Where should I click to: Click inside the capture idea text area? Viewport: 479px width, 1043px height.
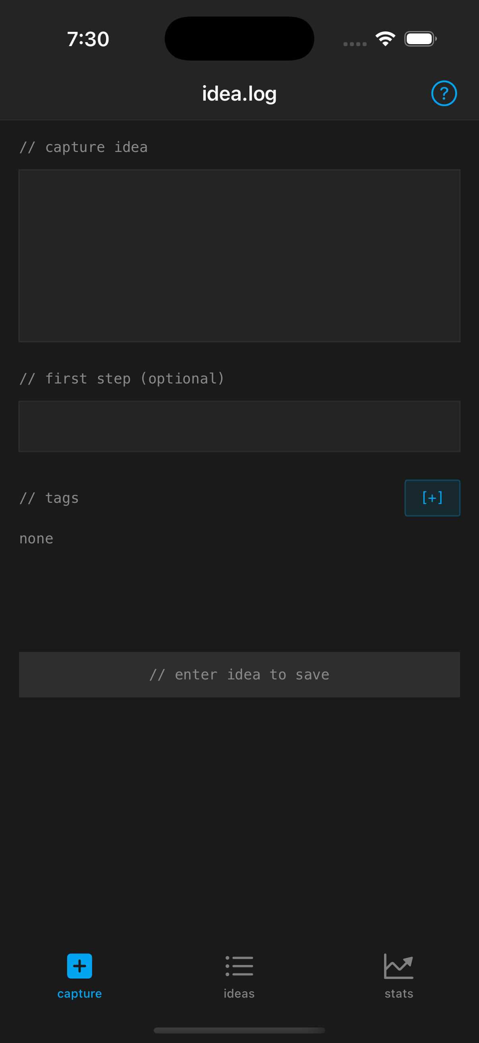pos(239,255)
